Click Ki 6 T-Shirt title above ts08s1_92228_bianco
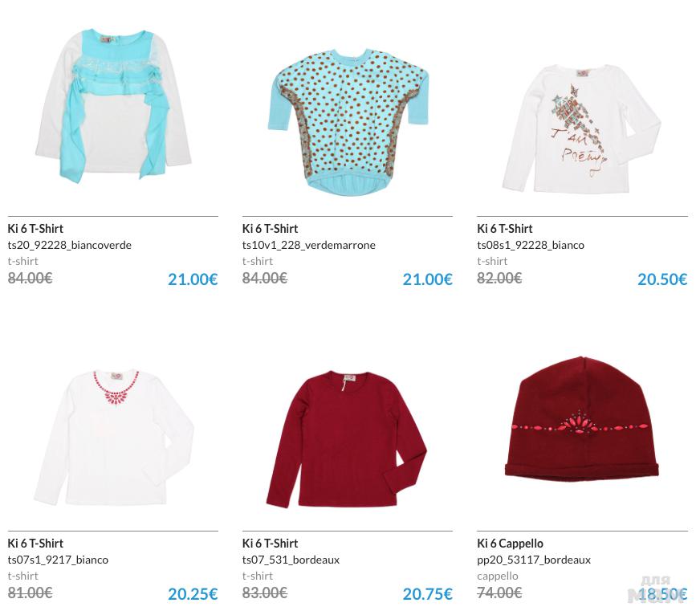Image resolution: width=696 pixels, height=615 pixels. [x=505, y=229]
